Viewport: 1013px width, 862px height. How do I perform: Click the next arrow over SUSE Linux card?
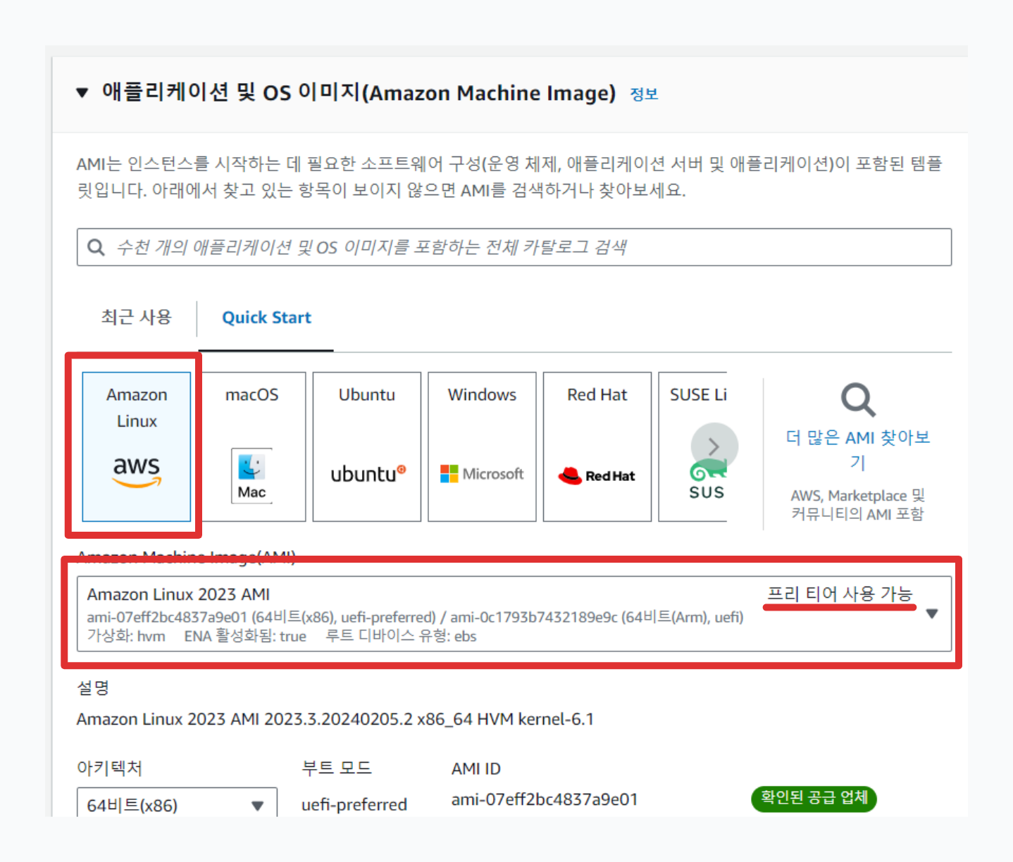pos(714,446)
